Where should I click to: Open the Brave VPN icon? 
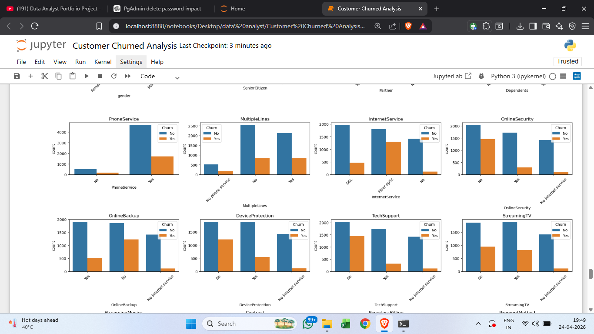coord(572,26)
